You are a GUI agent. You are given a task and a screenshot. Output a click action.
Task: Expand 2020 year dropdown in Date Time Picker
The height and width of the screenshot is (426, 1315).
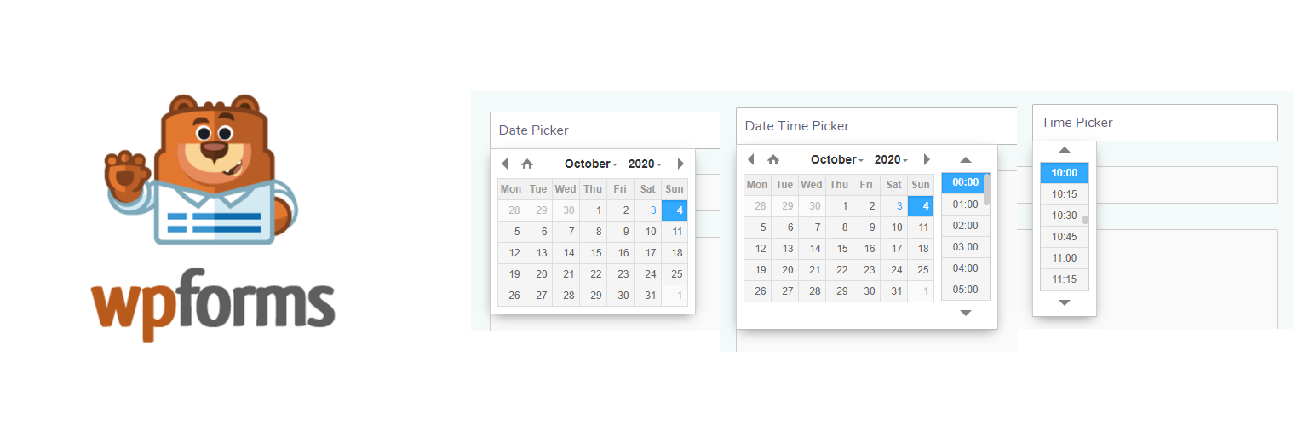click(x=891, y=159)
